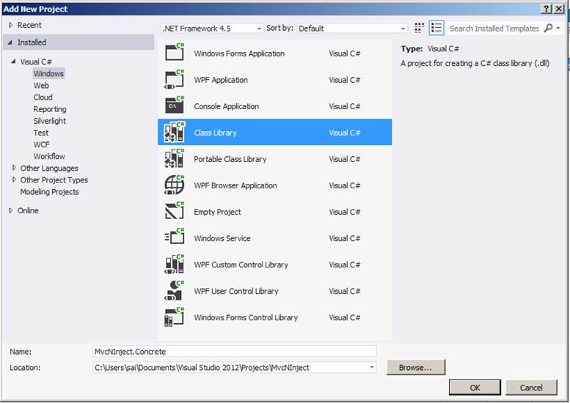Click Visual C# label in Empty Project row
The height and width of the screenshot is (403, 570).
tap(344, 212)
